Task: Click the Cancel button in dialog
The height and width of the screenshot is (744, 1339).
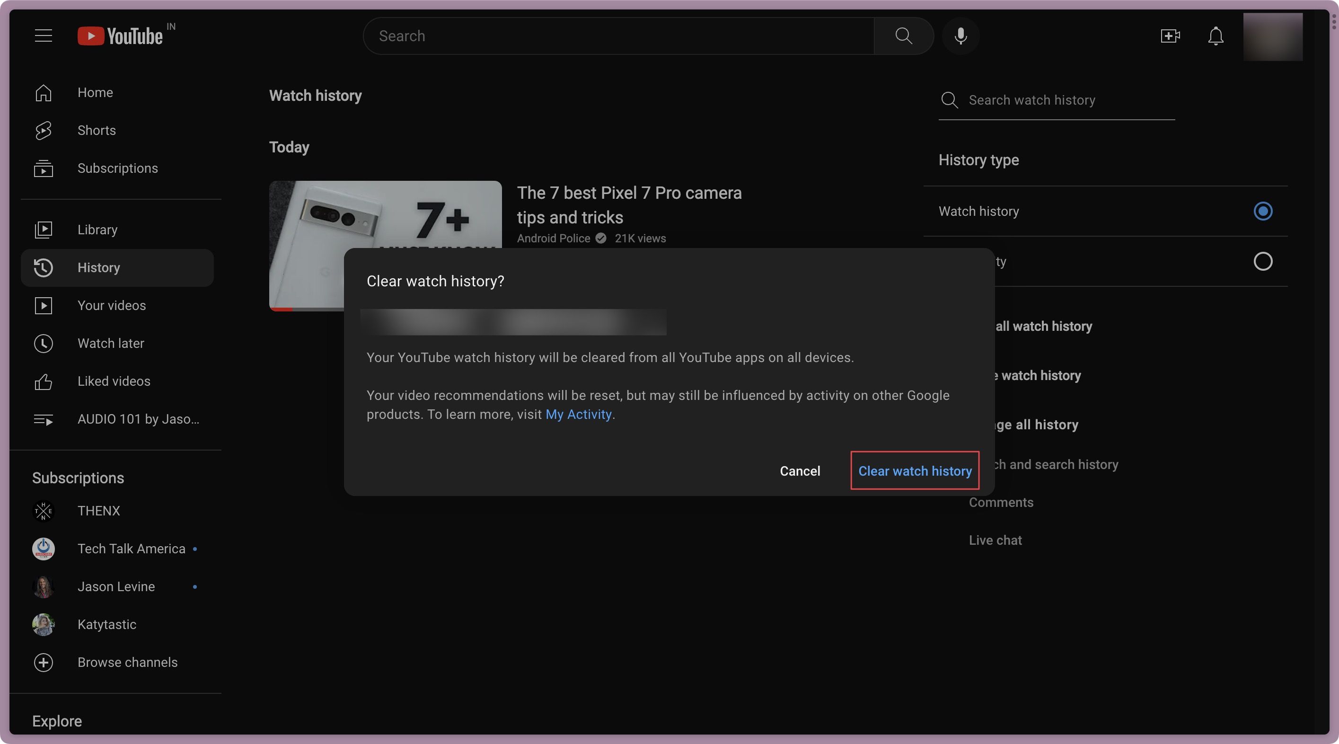Action: [x=800, y=470]
